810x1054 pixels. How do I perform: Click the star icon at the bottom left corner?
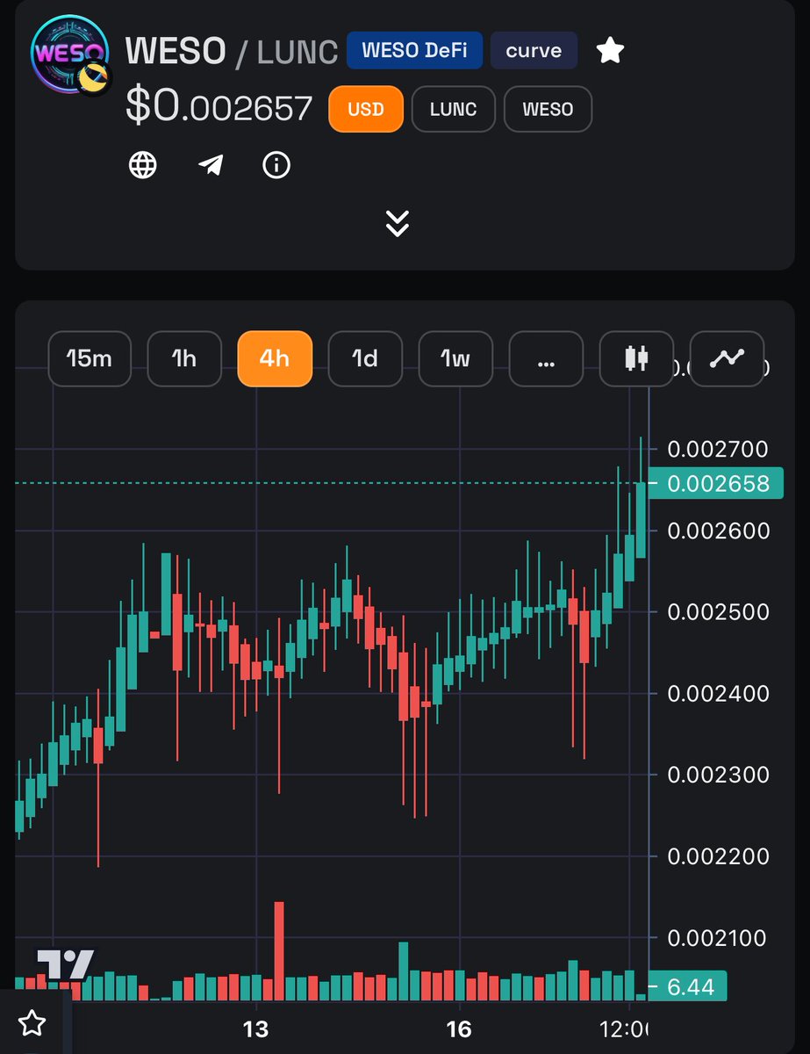[32, 1022]
